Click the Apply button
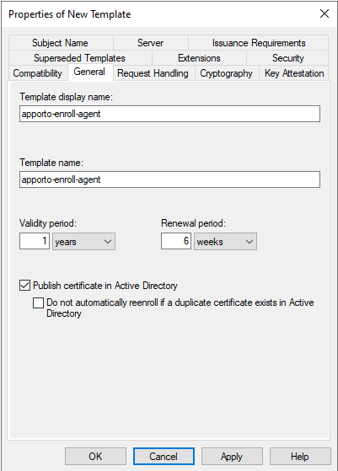Image resolution: width=338 pixels, height=471 pixels. coord(232,457)
